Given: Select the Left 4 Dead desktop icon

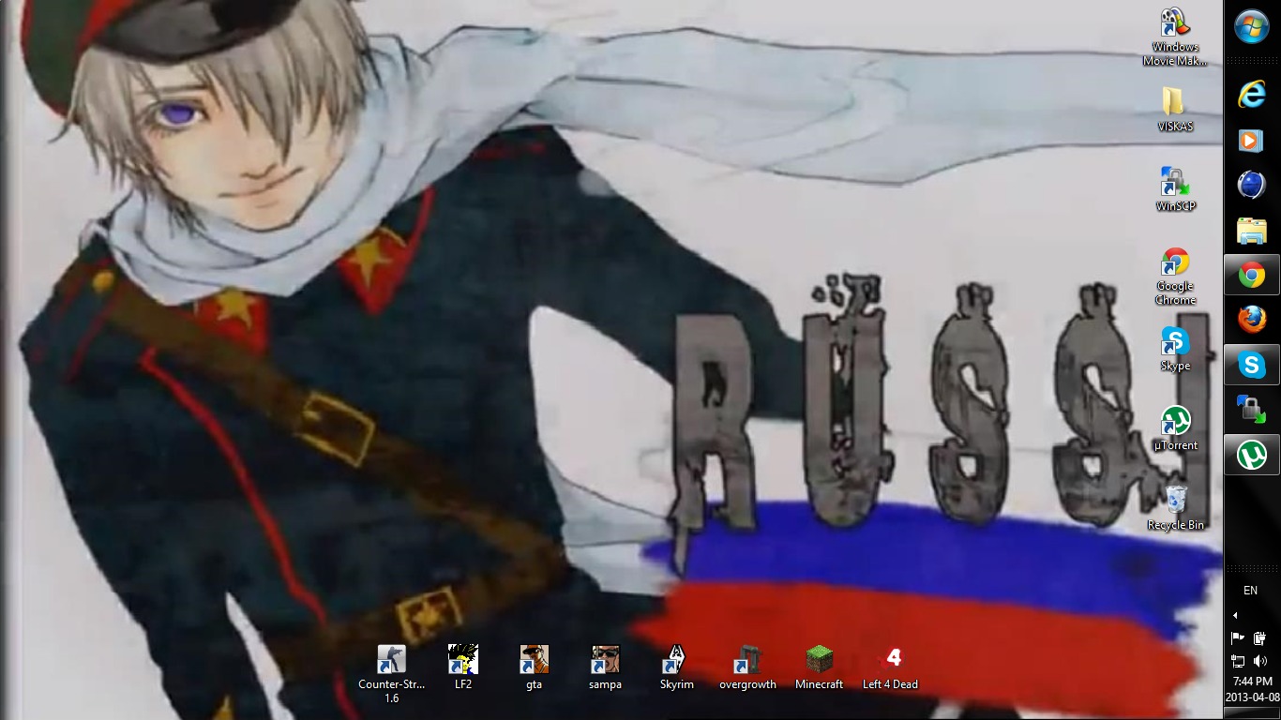Looking at the screenshot, I should point(891,667).
